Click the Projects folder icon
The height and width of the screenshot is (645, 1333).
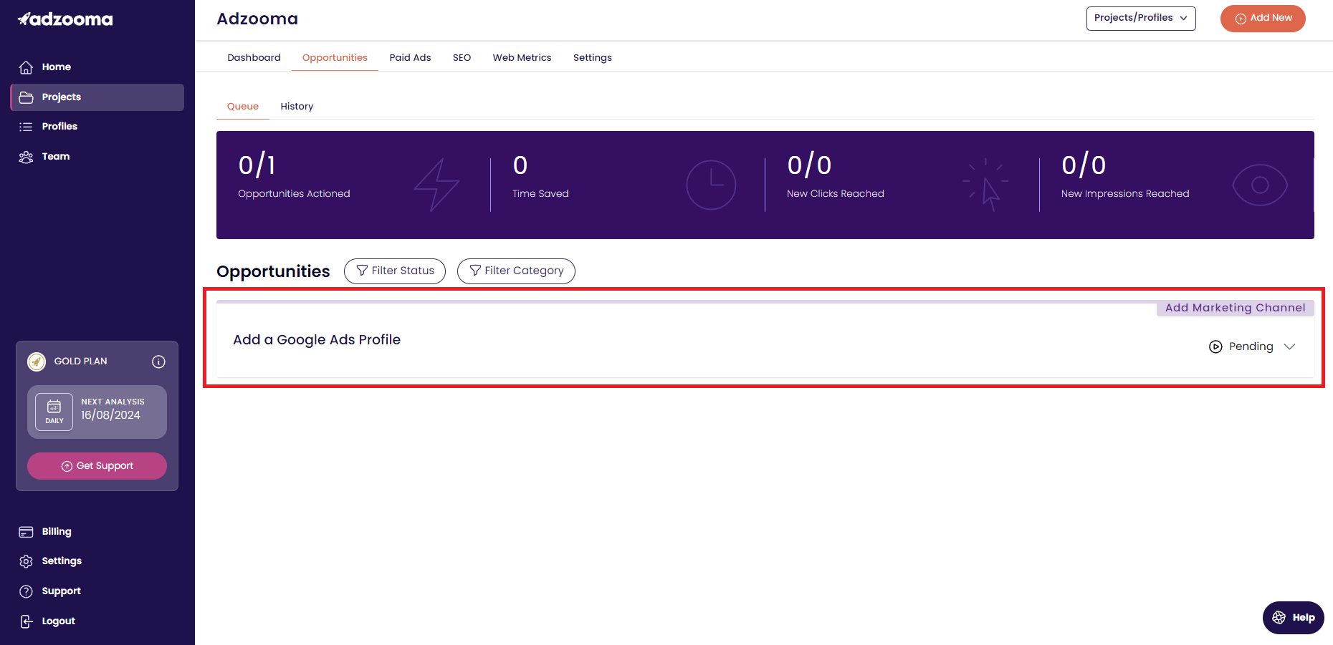(26, 97)
